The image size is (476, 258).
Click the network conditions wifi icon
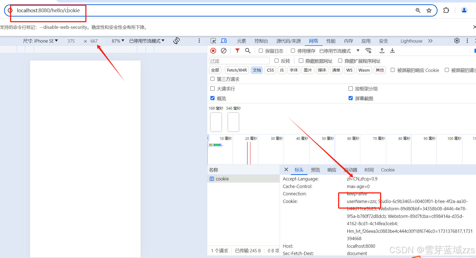tap(368, 51)
